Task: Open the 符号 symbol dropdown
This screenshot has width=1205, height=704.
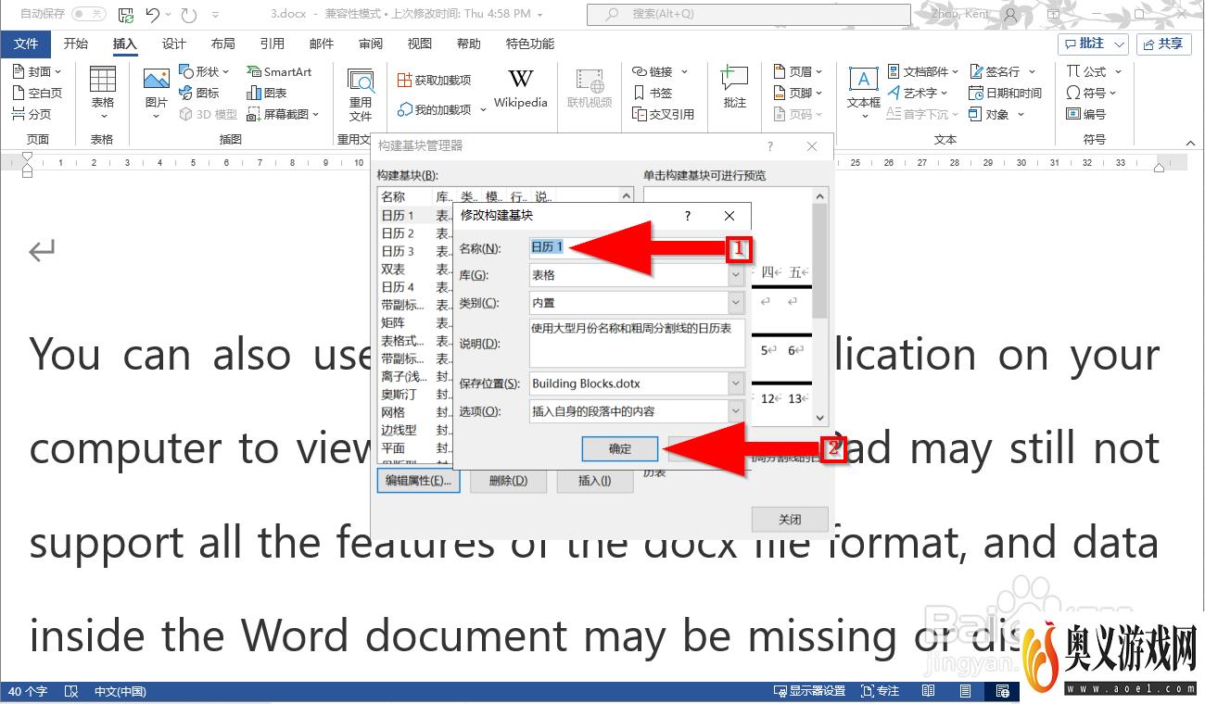Action: (x=1091, y=93)
